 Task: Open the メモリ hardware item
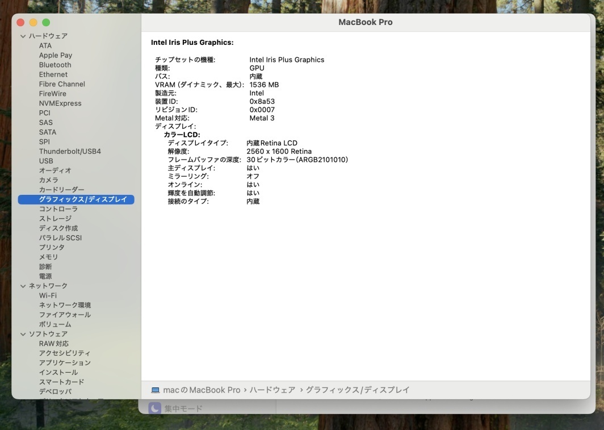48,257
